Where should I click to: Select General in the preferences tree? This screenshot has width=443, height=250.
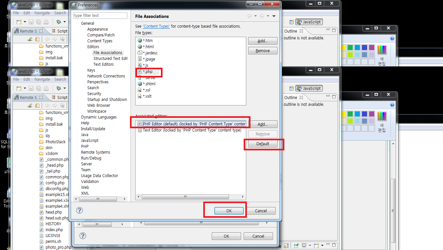88,23
